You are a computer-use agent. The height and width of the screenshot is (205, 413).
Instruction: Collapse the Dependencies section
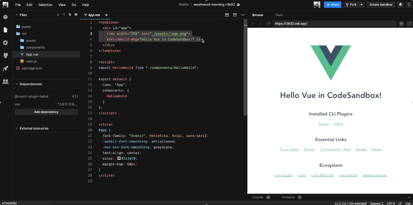coord(17,84)
